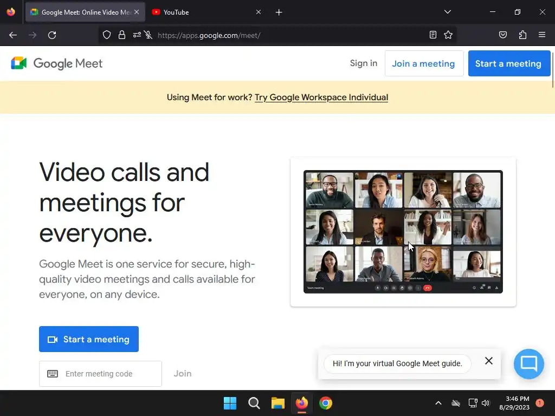Click the Join button beside code field
This screenshot has width=555, height=416.
pyautogui.click(x=183, y=374)
